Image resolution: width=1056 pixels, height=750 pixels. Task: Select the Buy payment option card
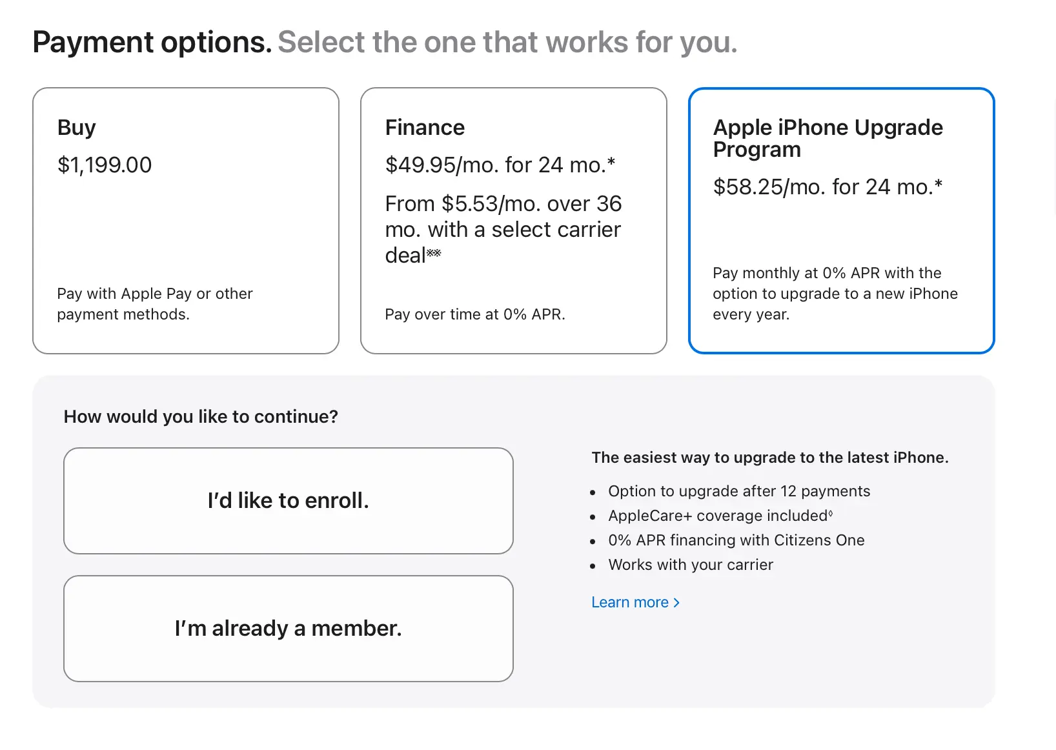pyautogui.click(x=185, y=220)
